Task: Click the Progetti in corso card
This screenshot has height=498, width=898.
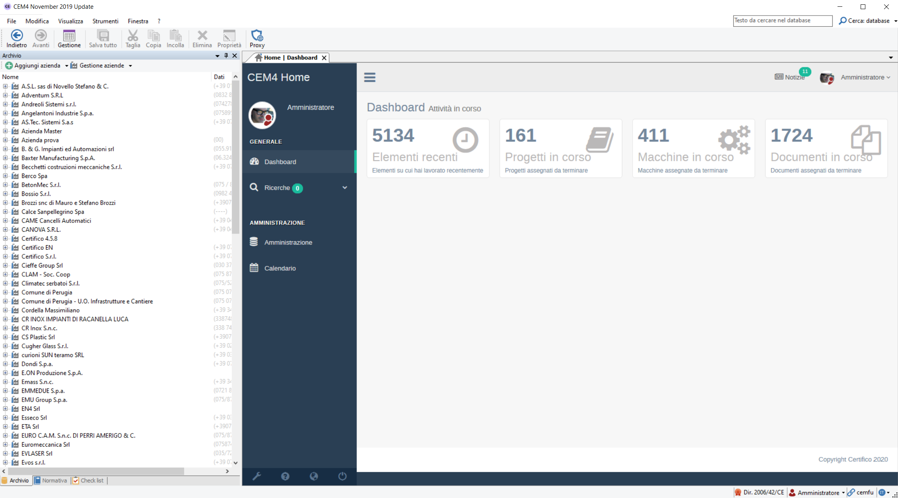Action: pyautogui.click(x=560, y=148)
